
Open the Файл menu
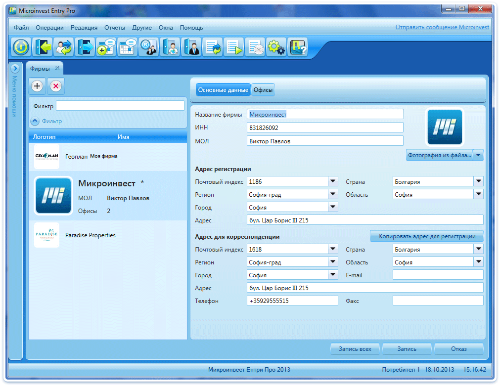point(21,28)
